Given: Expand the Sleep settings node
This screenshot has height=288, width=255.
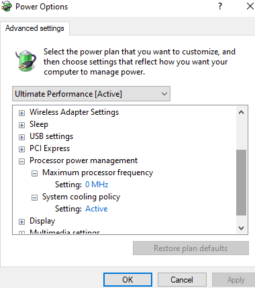Looking at the screenshot, I should pyautogui.click(x=21, y=125).
